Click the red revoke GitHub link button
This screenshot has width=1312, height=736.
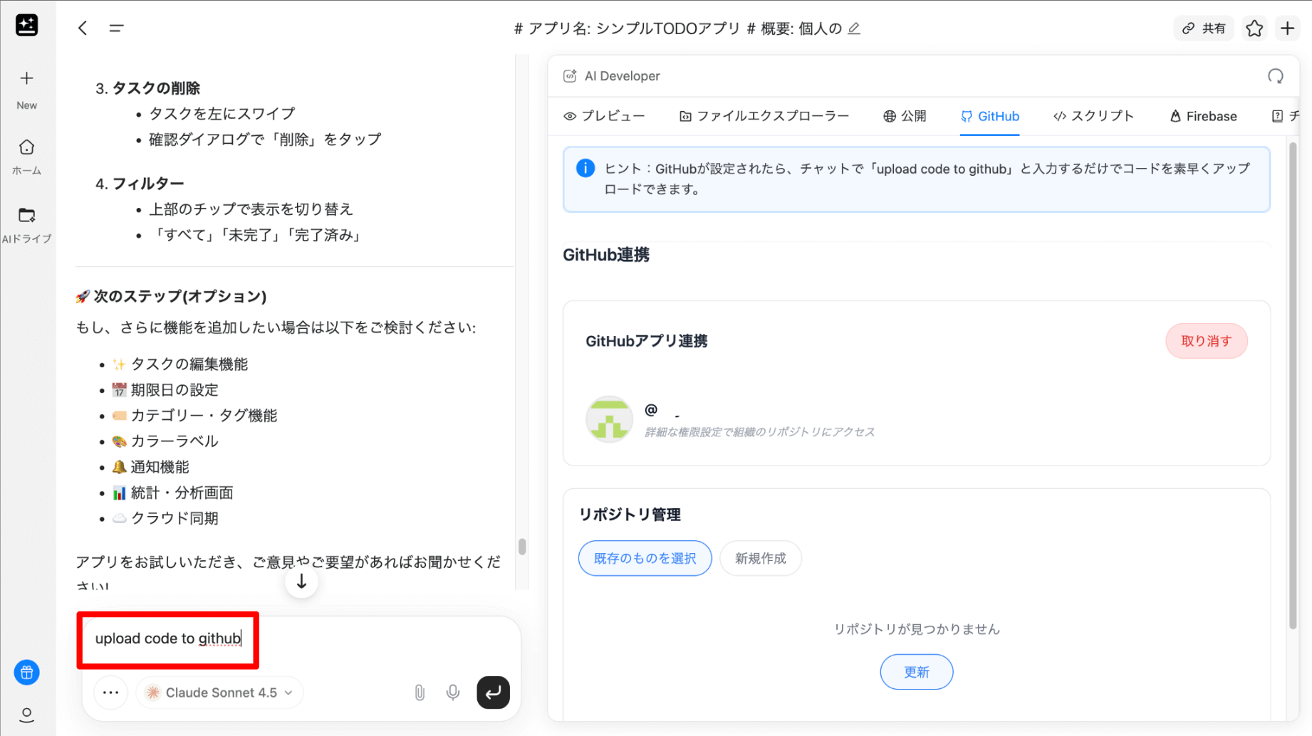tap(1206, 341)
